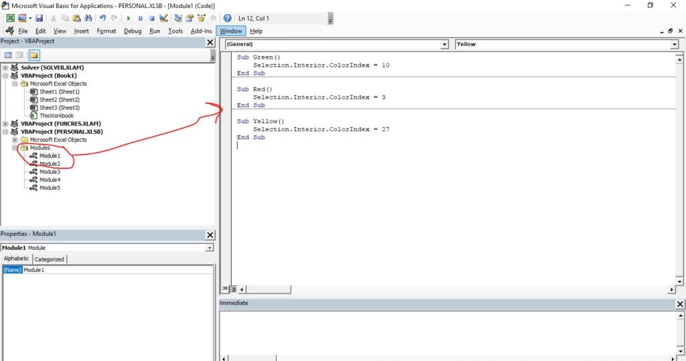The image size is (686, 361).
Task: Click the View Microsoft Excel icon
Action: coord(10,18)
